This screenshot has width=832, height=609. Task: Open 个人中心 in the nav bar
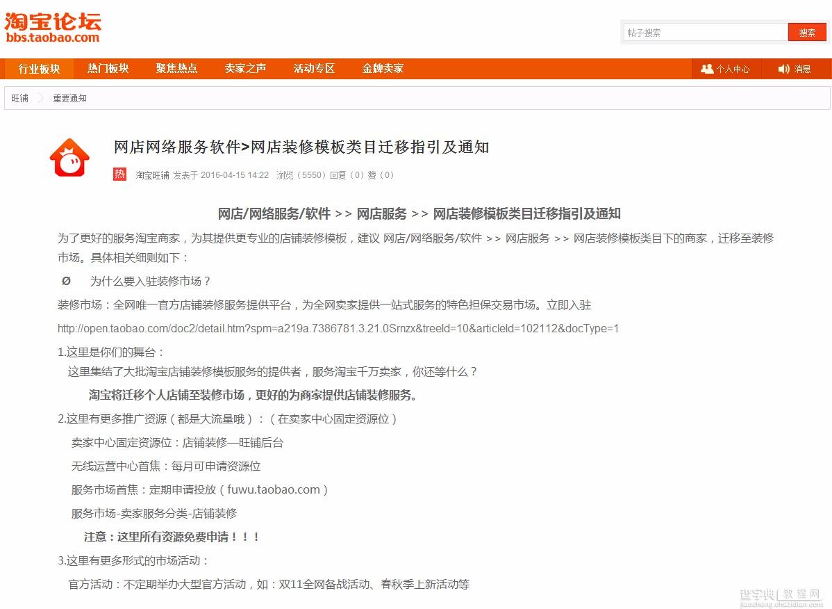coord(726,69)
